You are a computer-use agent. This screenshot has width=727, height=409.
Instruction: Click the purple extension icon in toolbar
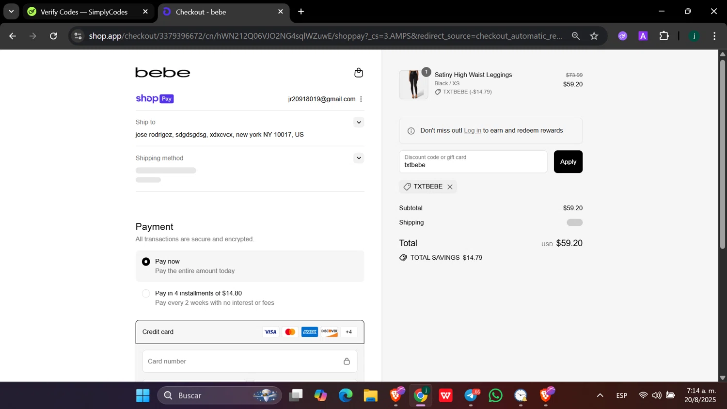point(623,36)
